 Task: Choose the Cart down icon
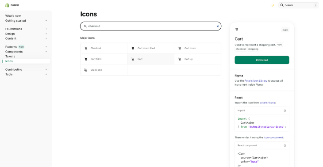[197, 48]
